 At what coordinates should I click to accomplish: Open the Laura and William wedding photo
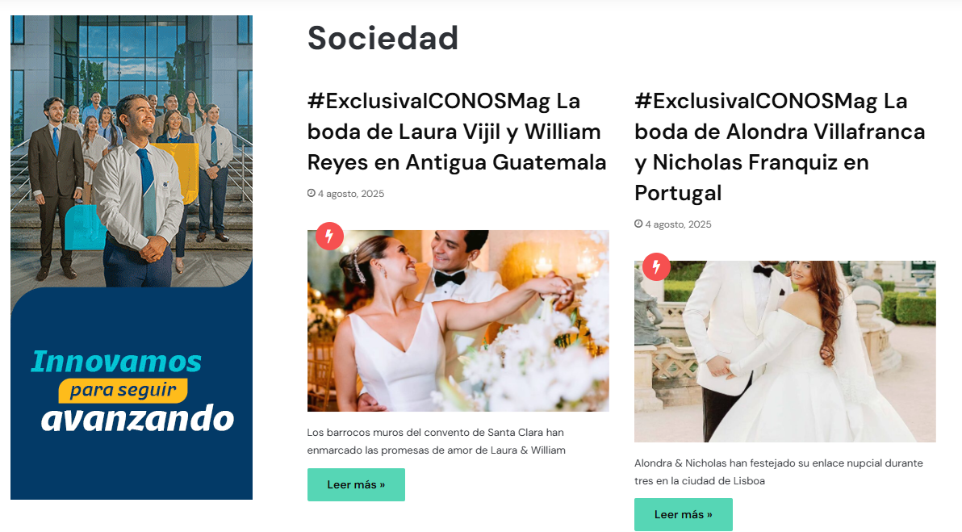[458, 321]
